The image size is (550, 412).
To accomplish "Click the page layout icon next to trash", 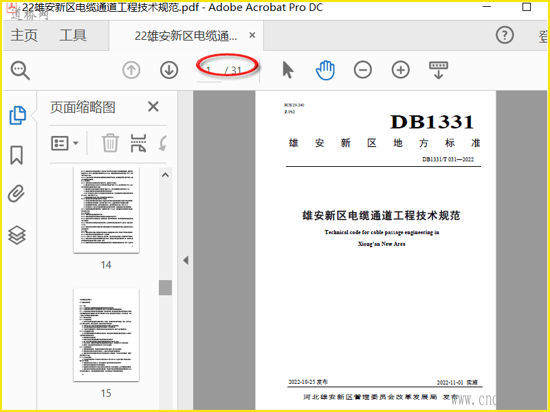I will [x=138, y=143].
